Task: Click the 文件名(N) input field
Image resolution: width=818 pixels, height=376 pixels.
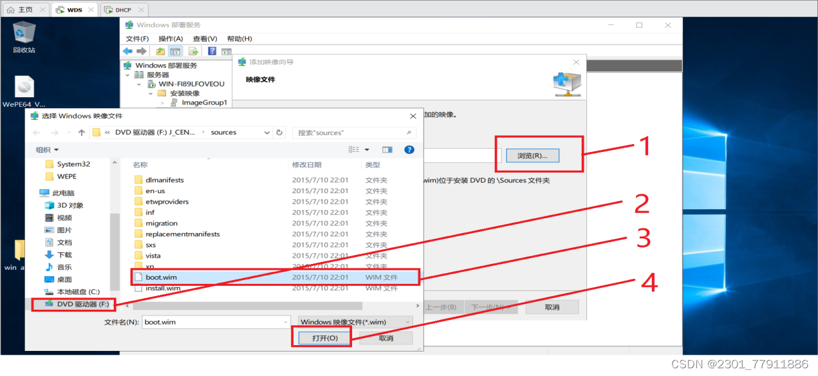Action: (216, 322)
